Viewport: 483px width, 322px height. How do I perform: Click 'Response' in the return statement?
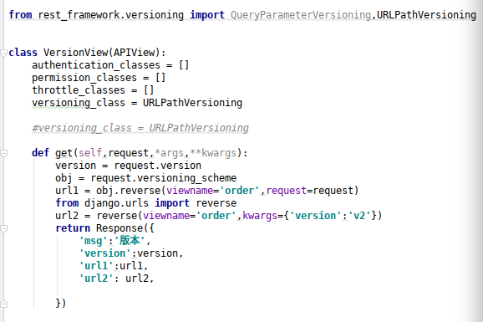tap(119, 228)
